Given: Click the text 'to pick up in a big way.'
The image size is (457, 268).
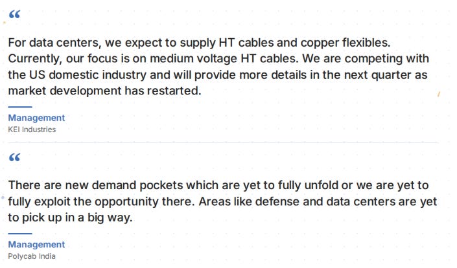Looking at the screenshot, I should pyautogui.click(x=70, y=218).
